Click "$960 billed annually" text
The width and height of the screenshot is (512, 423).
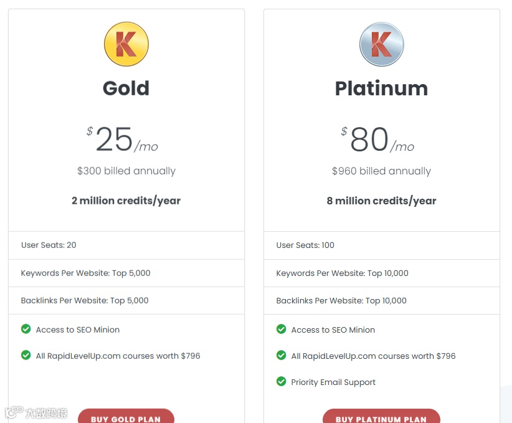382,171
